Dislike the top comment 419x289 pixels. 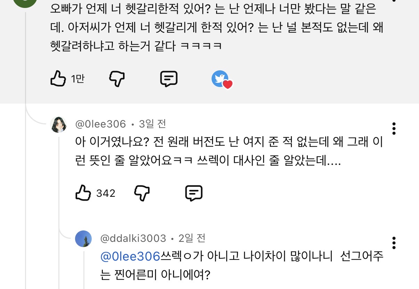[x=117, y=79]
